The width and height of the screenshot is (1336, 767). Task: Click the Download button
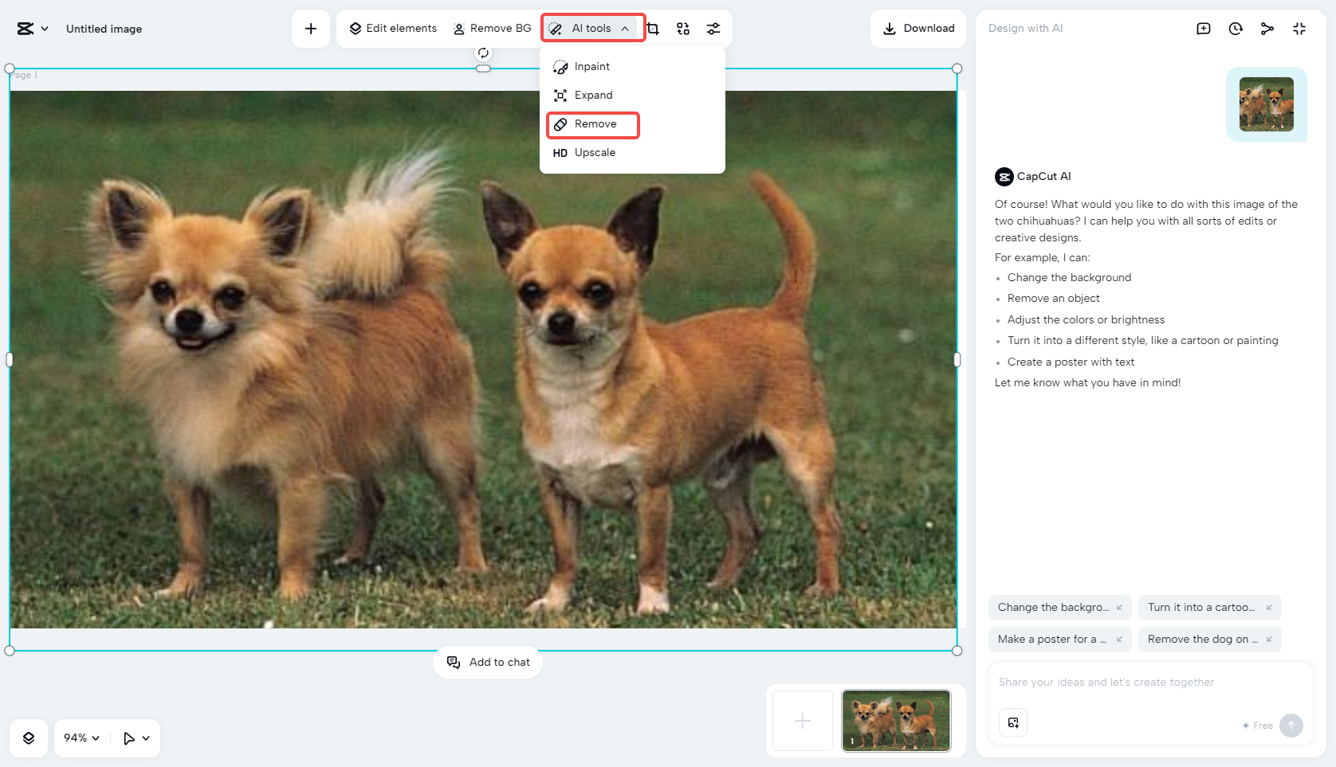coord(918,29)
